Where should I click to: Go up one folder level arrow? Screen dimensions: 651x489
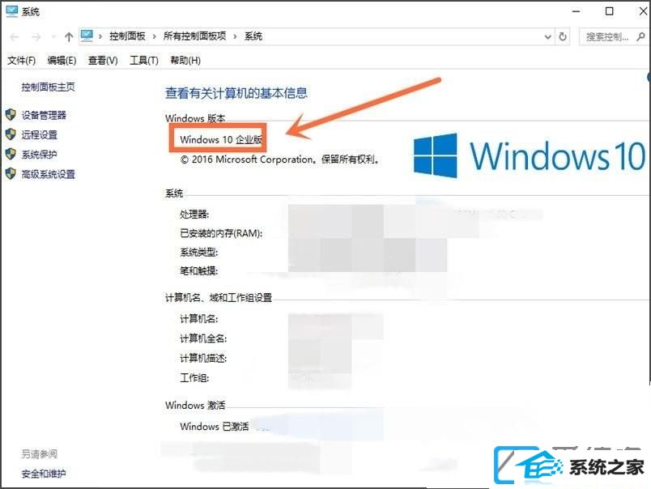click(69, 37)
